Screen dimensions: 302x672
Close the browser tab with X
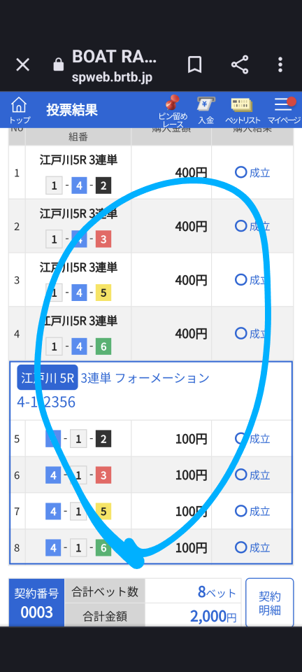[x=22, y=64]
